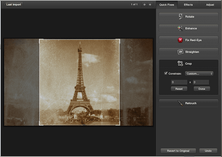Screen dimensions: 222x157
Task: Go to the next photo arrow
Action: click(x=150, y=5)
